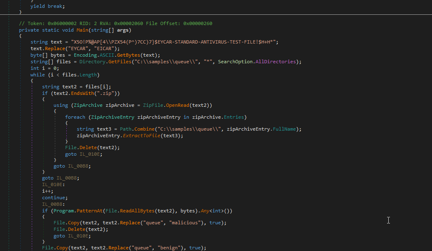Click the 'string text3' variable declaration

(94, 129)
